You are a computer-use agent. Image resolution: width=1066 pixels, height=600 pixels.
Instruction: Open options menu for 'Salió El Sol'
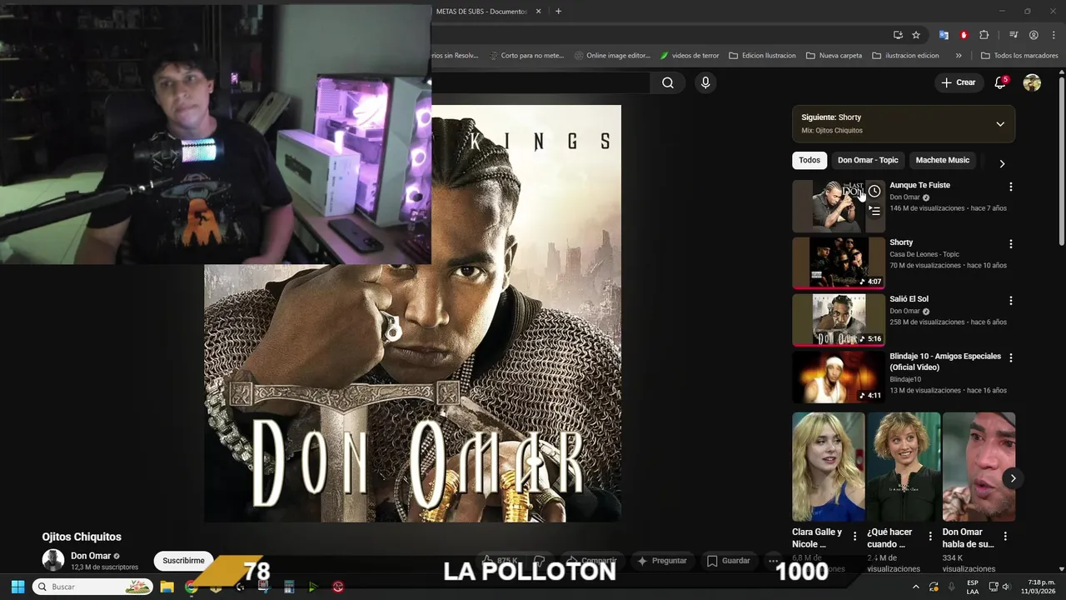pyautogui.click(x=1010, y=301)
